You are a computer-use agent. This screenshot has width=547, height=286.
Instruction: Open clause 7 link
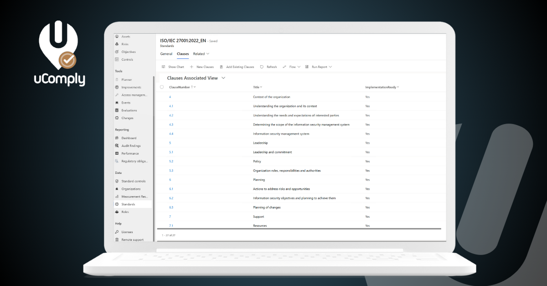170,217
